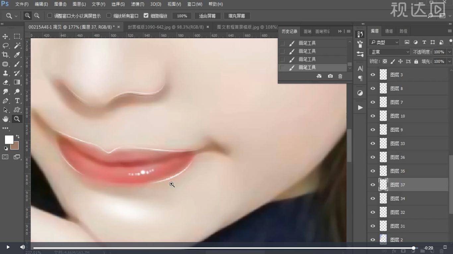The height and width of the screenshot is (254, 453).
Task: Lock image pixels with brush icon
Action: (x=393, y=62)
